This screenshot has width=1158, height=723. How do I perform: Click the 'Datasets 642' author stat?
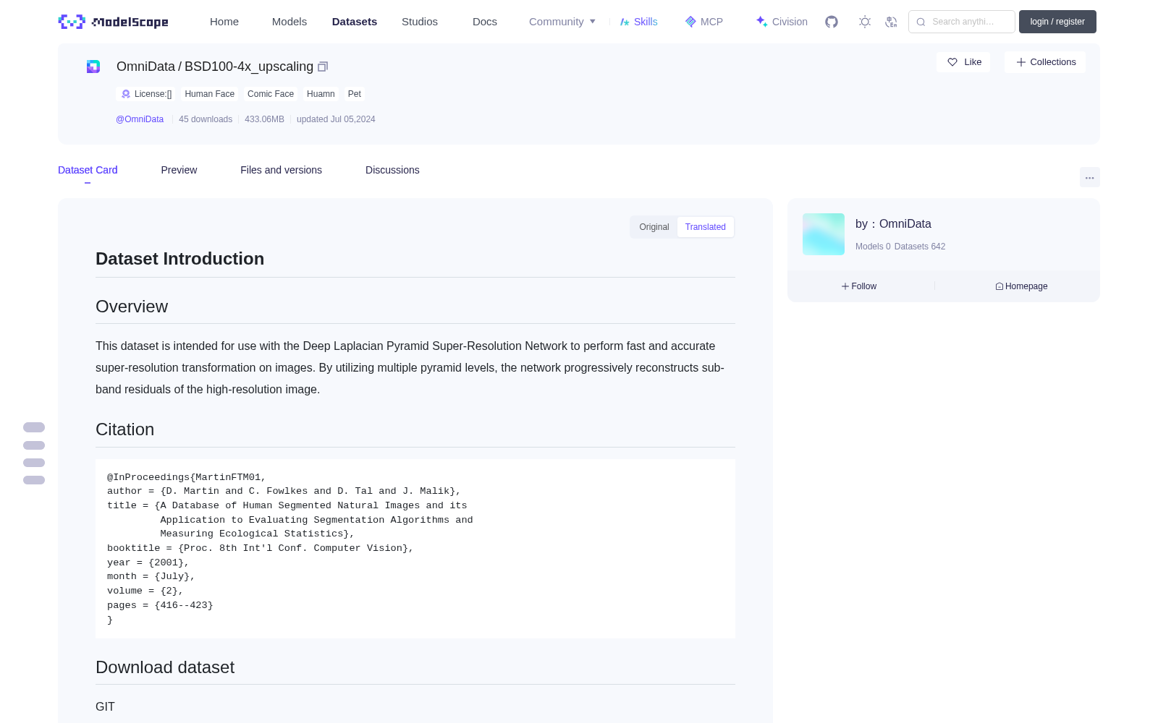(920, 247)
